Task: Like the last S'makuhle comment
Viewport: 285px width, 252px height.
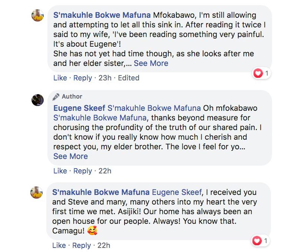Action: point(59,246)
